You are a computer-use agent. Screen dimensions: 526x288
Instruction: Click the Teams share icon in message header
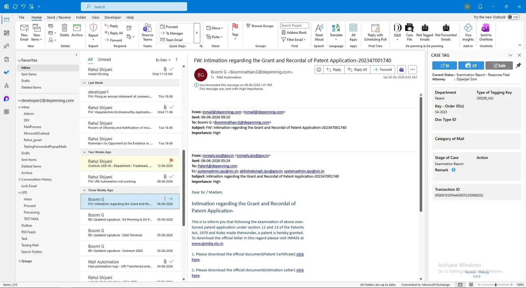click(x=401, y=70)
